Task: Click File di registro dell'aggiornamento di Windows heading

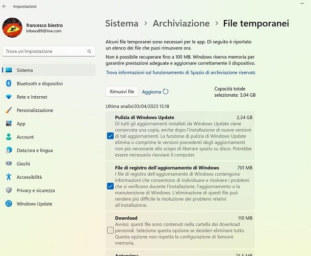Action: [x=167, y=167]
